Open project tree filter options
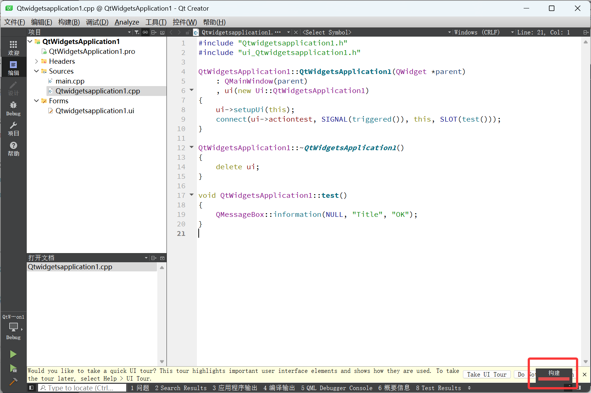Screen dimensions: 591x393 [137, 32]
